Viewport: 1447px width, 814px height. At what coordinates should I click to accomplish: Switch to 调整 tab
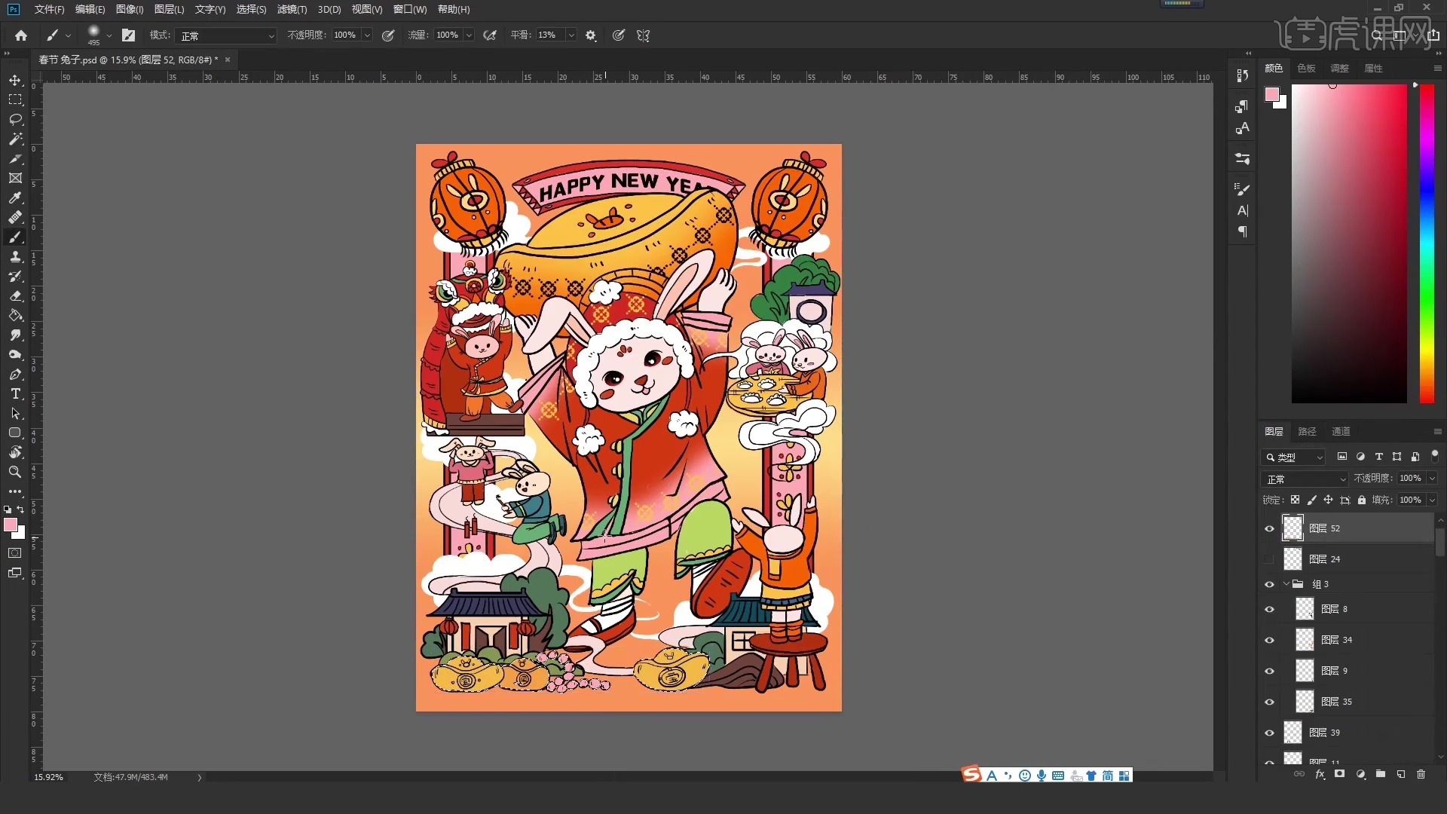(1340, 68)
